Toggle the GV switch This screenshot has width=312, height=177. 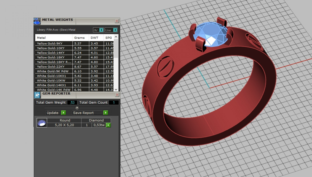101,30
